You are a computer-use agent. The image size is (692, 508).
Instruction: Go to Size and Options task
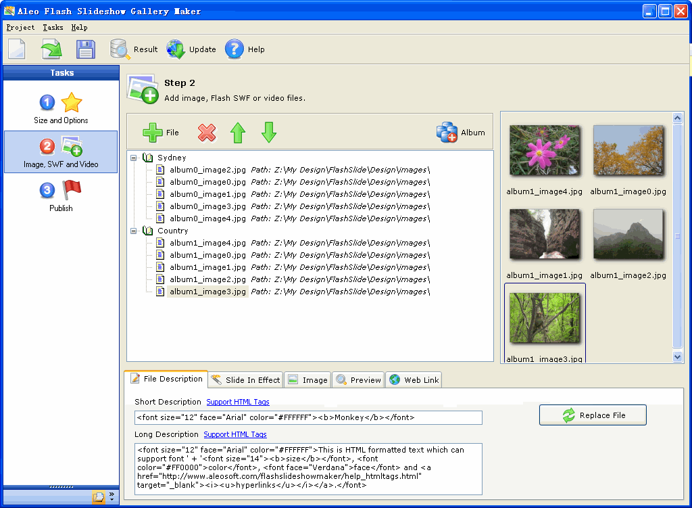61,108
